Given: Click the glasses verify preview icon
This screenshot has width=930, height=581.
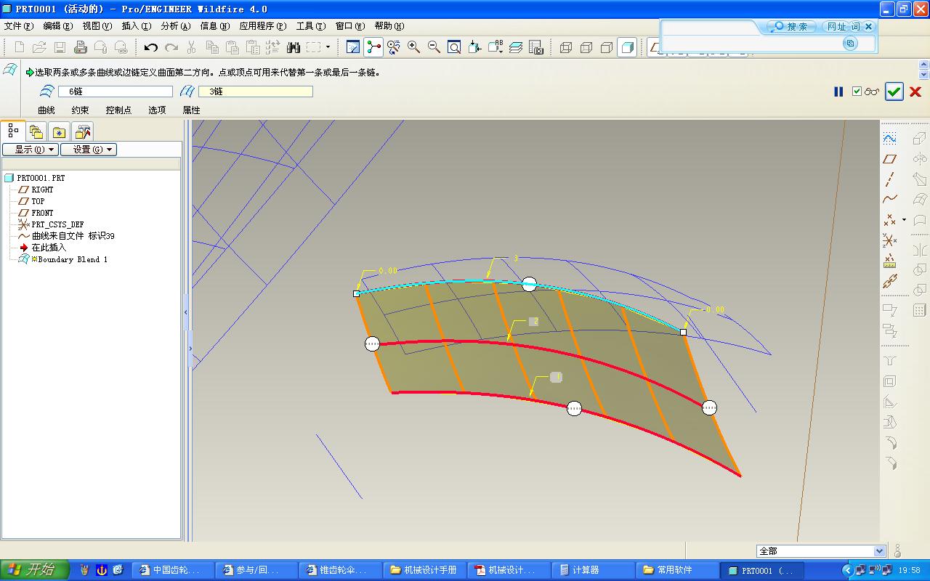Looking at the screenshot, I should tap(872, 92).
